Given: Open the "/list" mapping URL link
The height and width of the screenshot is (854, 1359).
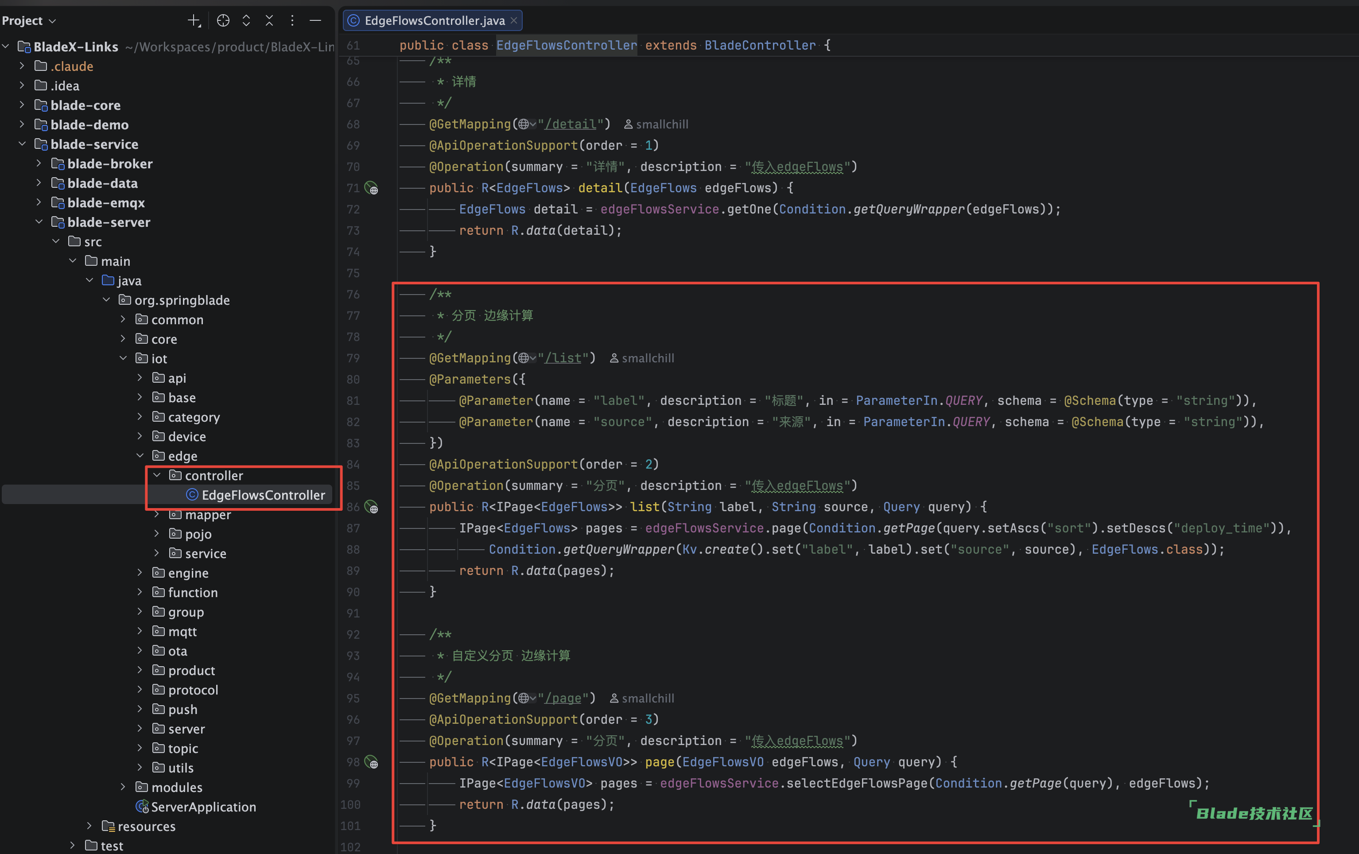Looking at the screenshot, I should pos(563,358).
